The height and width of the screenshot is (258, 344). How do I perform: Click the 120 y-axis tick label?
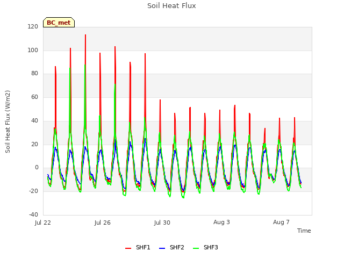click(33, 26)
